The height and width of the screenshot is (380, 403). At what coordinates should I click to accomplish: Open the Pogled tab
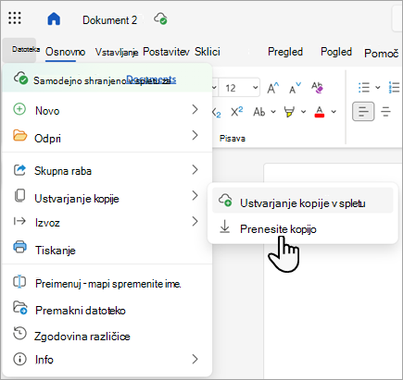[336, 52]
